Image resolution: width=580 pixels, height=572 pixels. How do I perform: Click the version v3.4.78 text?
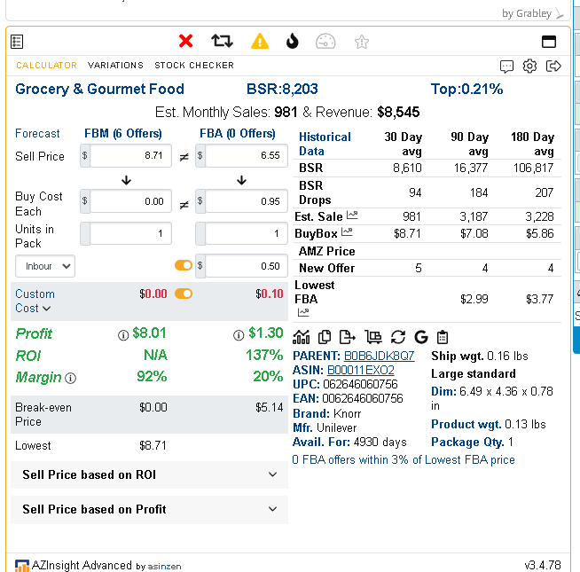point(543,565)
